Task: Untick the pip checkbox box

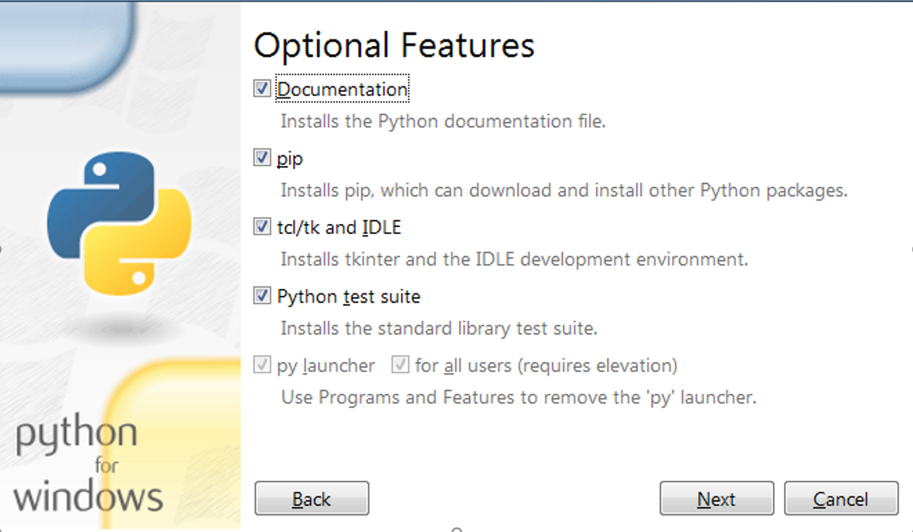Action: 262,158
